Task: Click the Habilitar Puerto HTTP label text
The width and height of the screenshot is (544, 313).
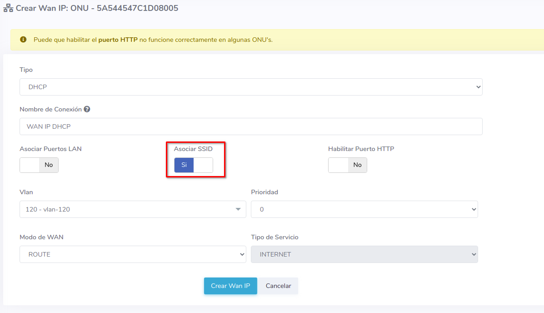Action: 361,149
